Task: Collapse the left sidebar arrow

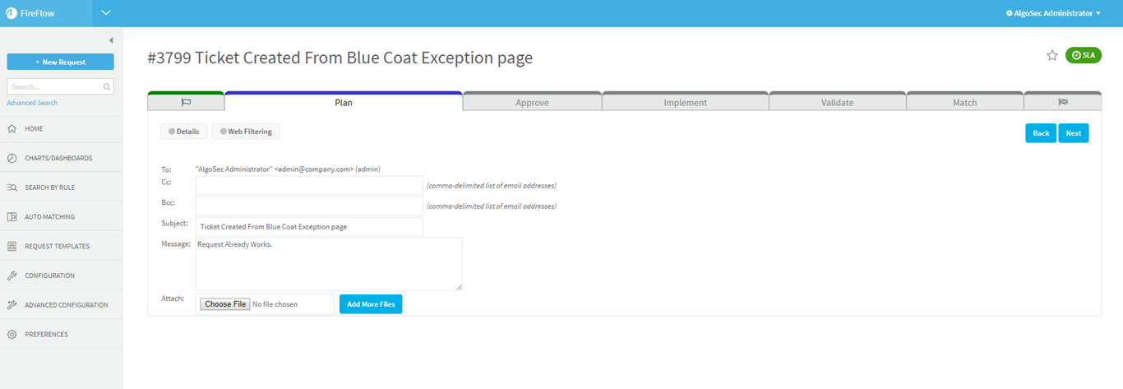Action: click(111, 40)
